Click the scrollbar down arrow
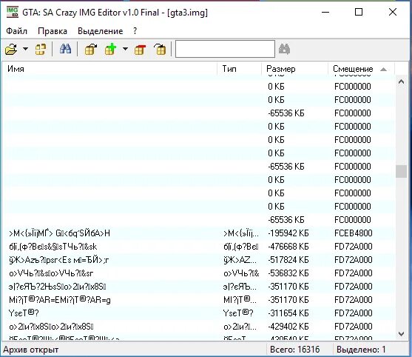Viewport: 412px width, 357px height. 401,334
